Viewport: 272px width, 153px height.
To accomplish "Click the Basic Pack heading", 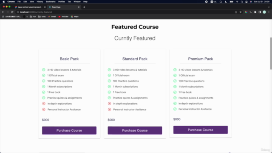I will (69, 59).
